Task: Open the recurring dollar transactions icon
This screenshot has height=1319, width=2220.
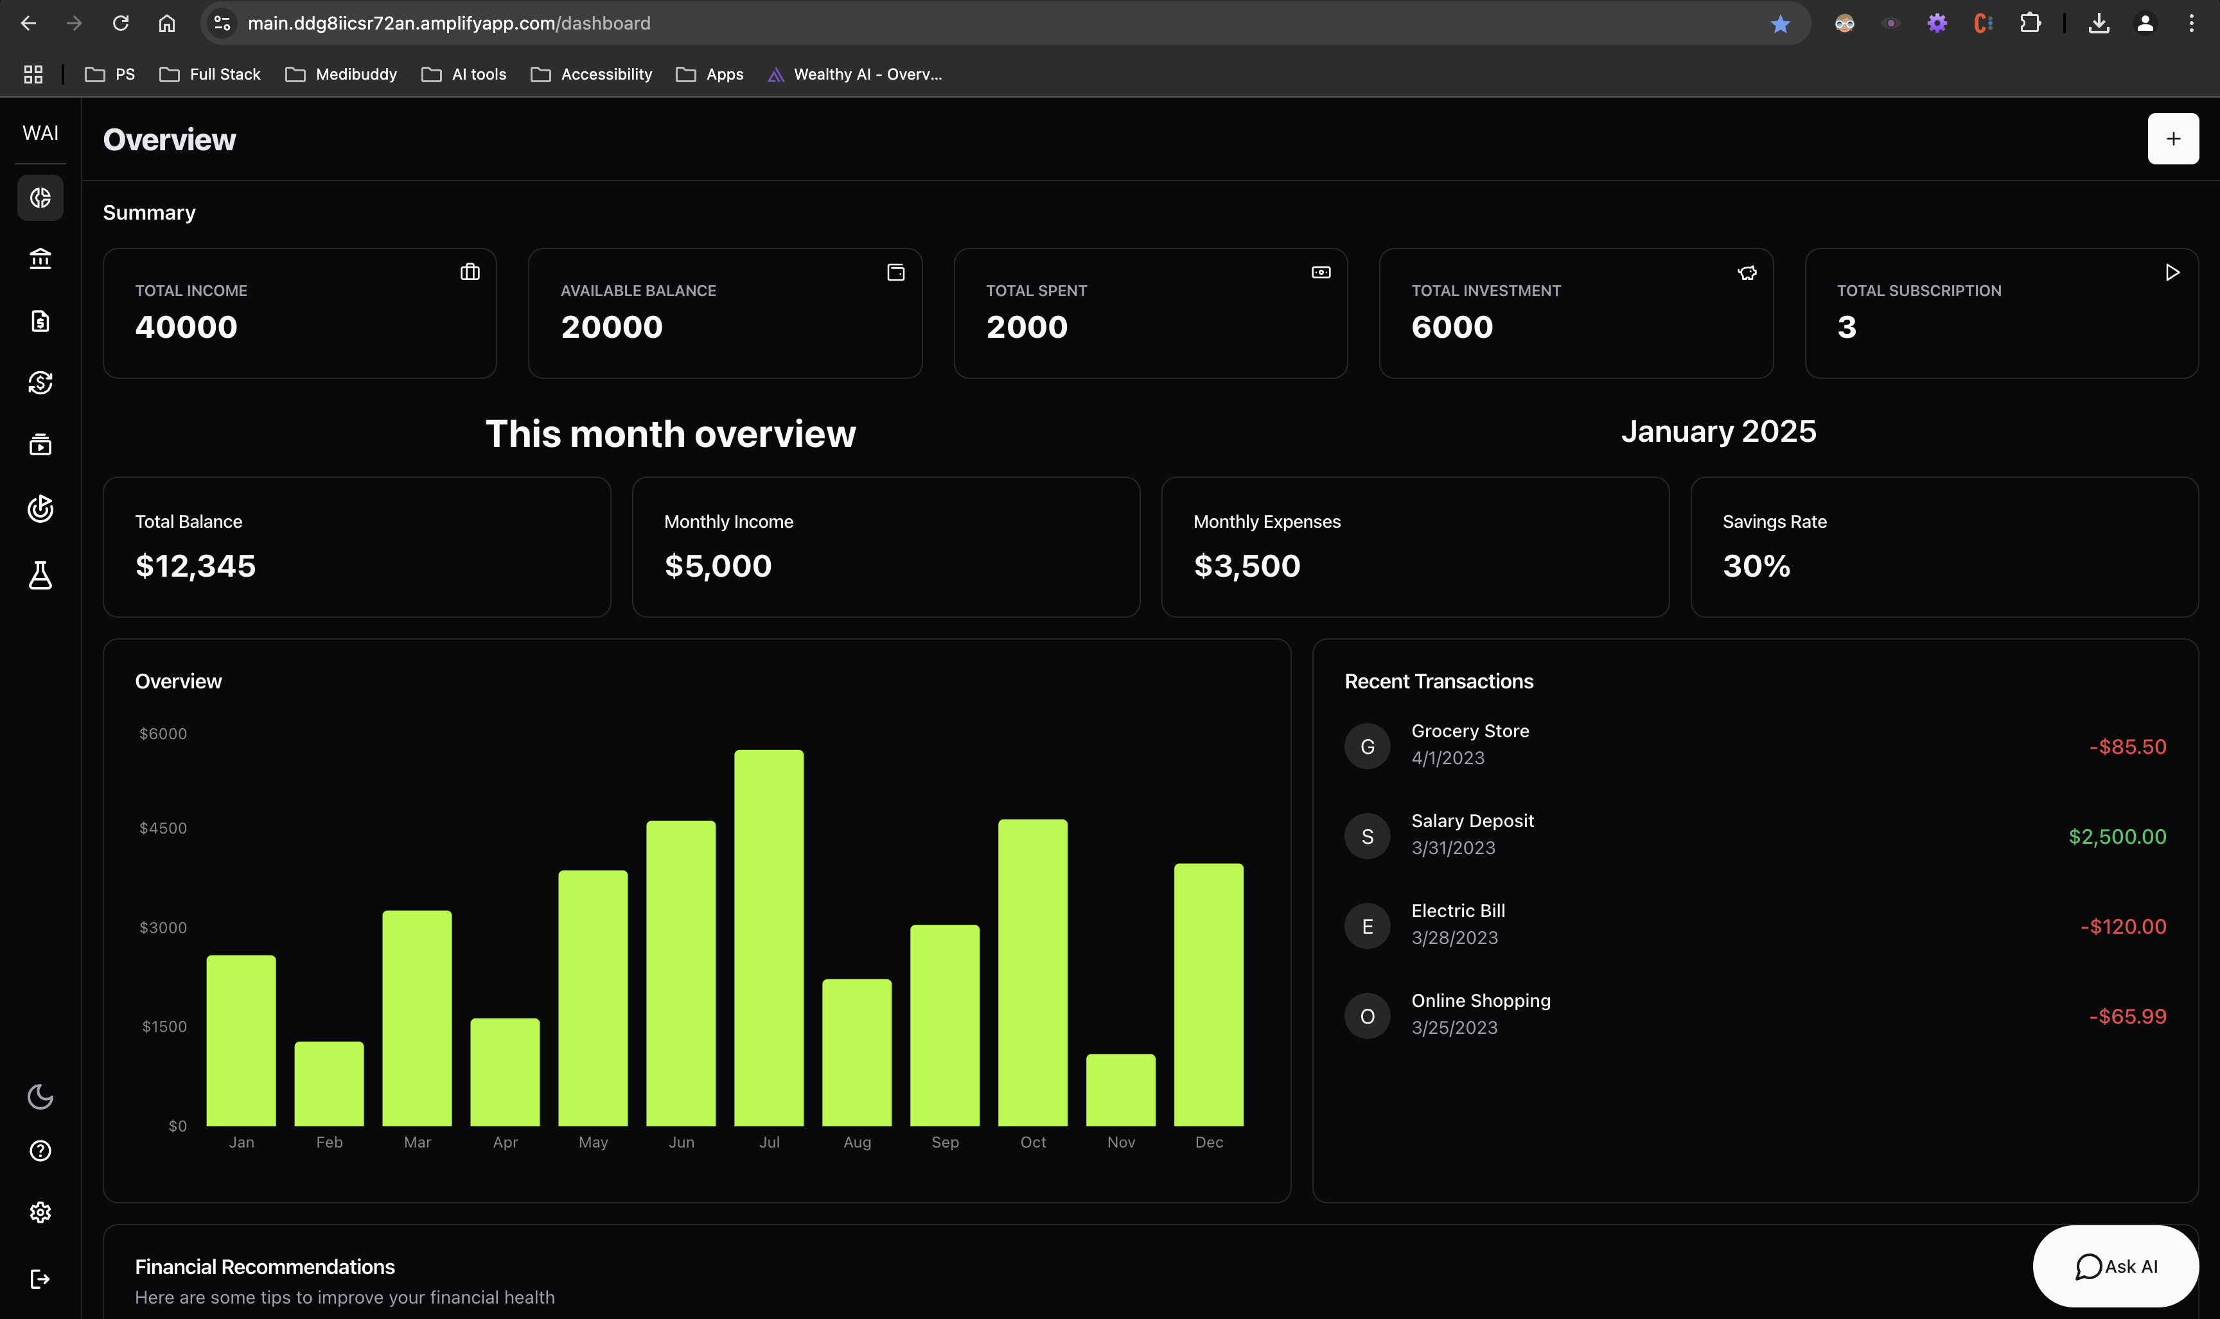Action: click(x=40, y=383)
